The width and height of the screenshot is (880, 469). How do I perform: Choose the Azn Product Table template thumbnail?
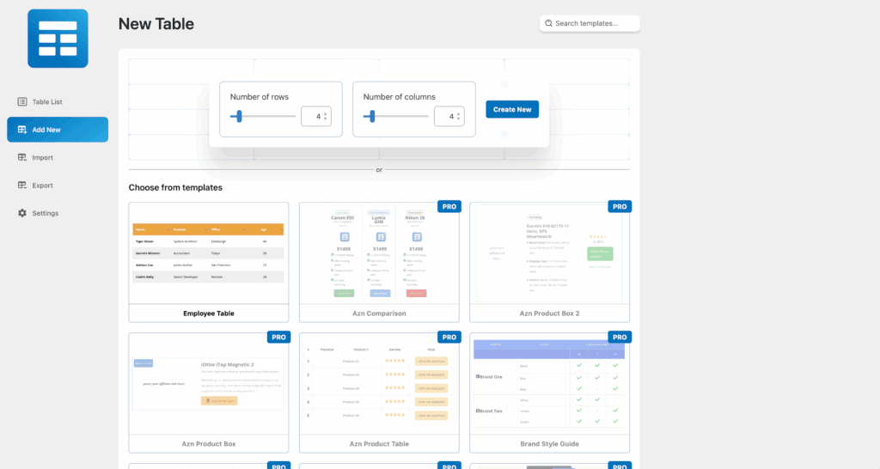coord(379,384)
